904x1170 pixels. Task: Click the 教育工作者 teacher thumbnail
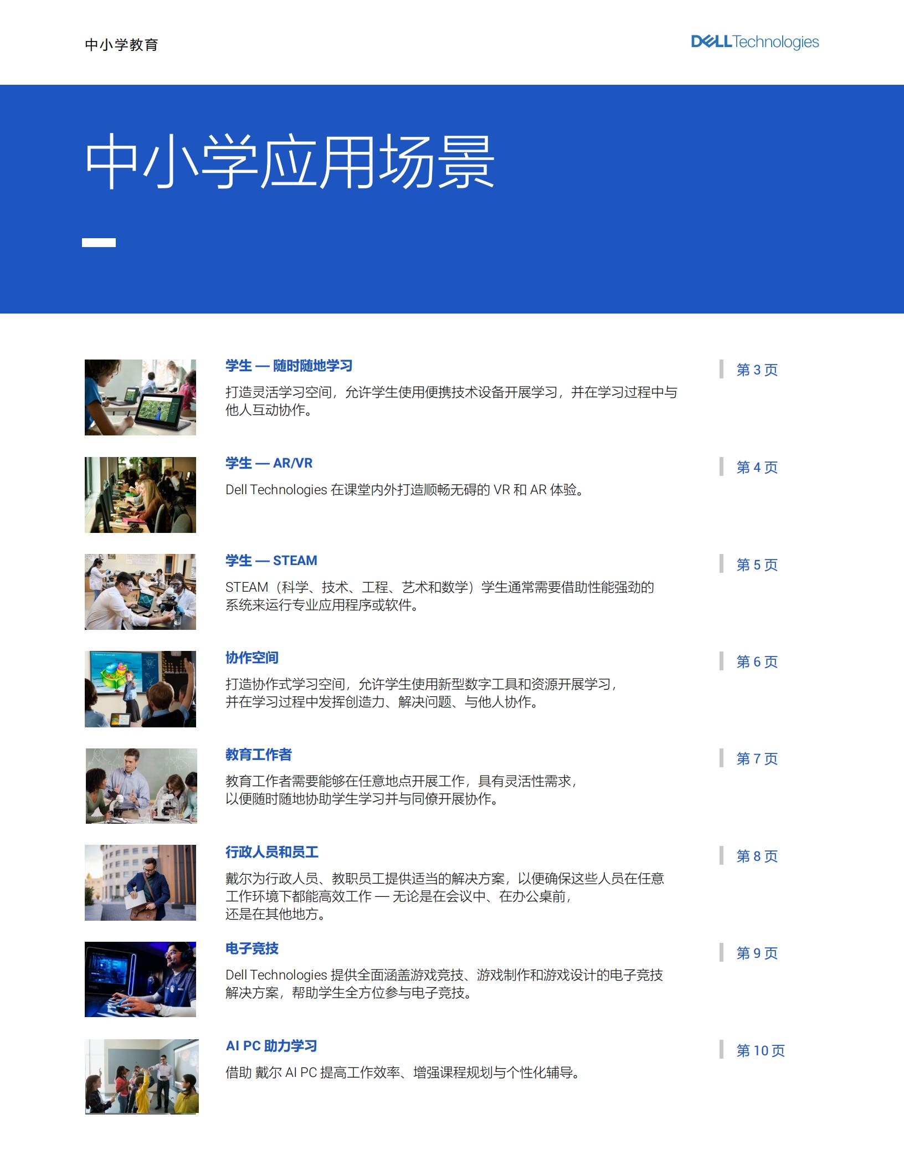coord(141,786)
